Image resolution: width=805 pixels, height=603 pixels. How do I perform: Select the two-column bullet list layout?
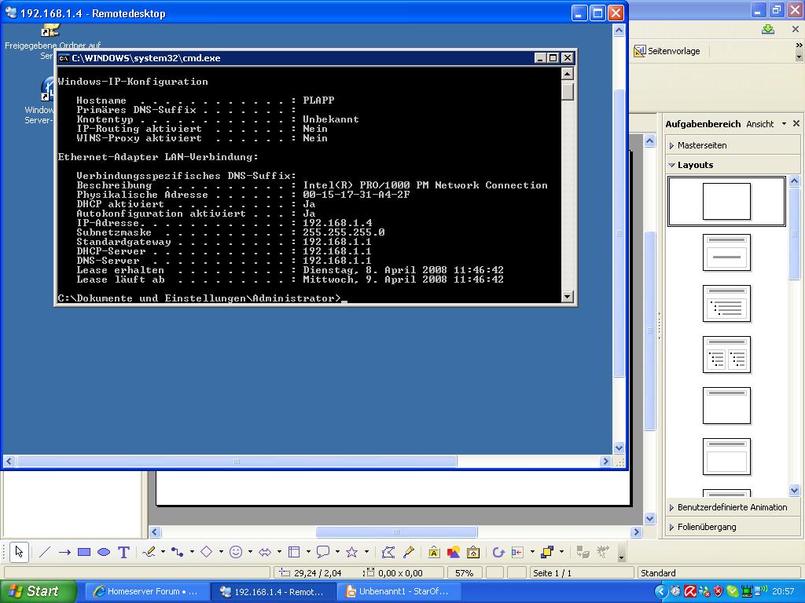click(x=726, y=354)
